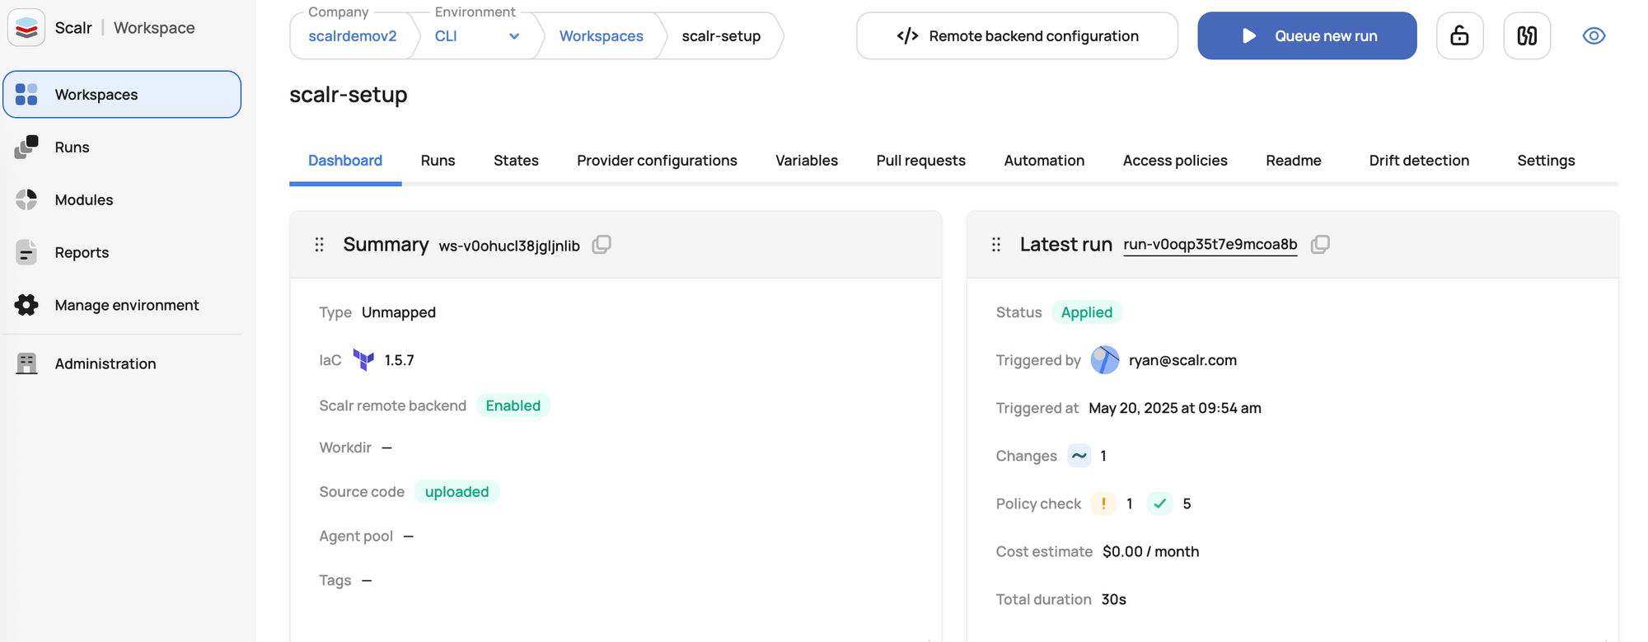Open the Variables tab
Screen dimensions: 1648x642
[807, 161]
